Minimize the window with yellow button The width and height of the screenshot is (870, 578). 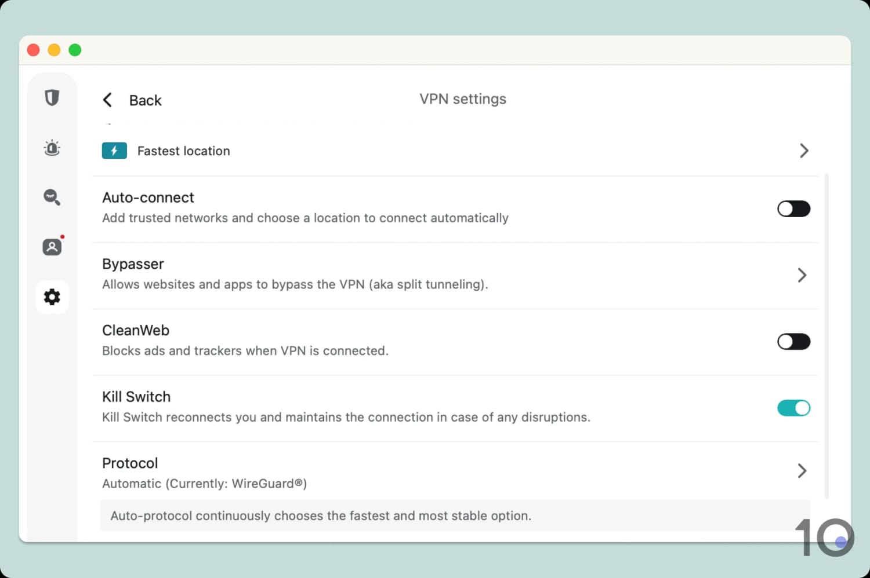coord(54,50)
